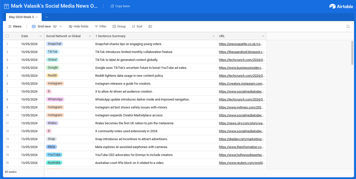Image resolution: width=356 pixels, height=179 pixels.
Task: Click the row height icon
Action: pos(150,26)
